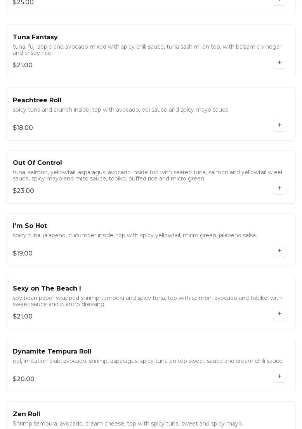Click the $23.00 price on Out Of Control
The width and height of the screenshot is (302, 429).
point(24,191)
